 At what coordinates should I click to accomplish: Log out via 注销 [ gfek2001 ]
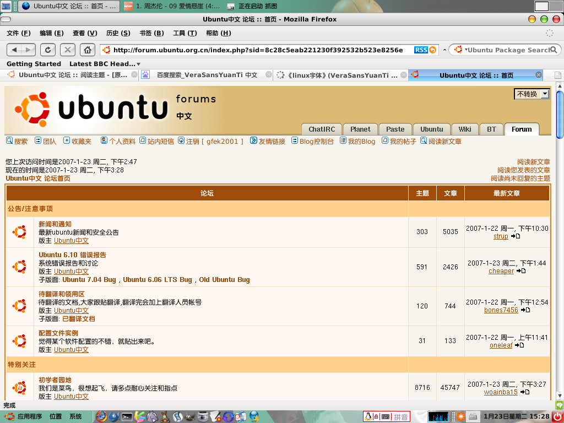pos(214,142)
